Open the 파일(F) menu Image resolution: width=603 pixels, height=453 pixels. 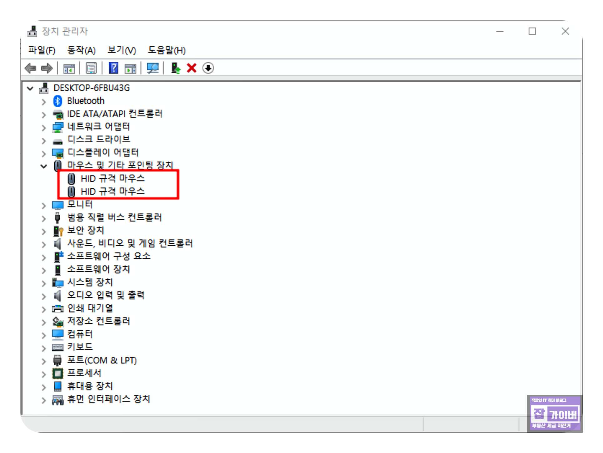[42, 50]
